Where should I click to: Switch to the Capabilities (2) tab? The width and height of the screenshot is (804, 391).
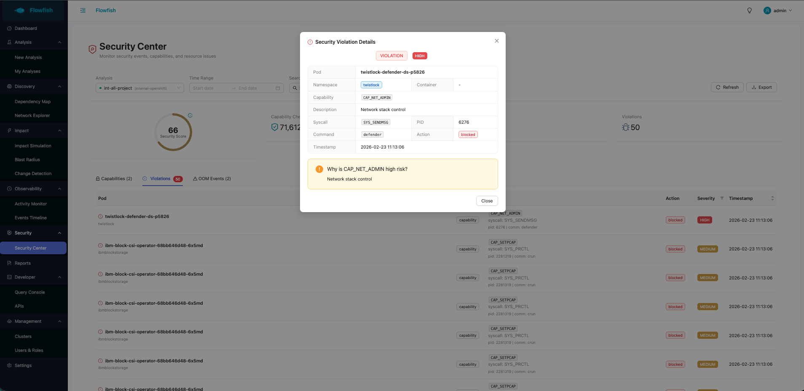(114, 178)
